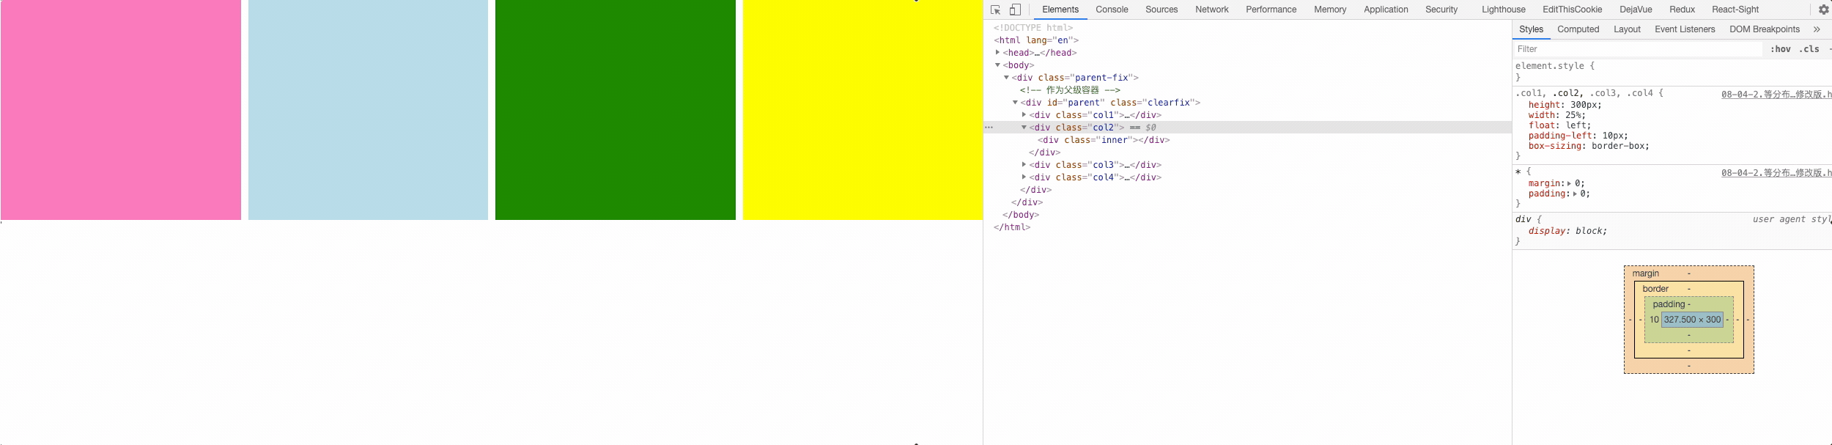Expand the padding shorthand arrow in * rule

click(x=1575, y=194)
